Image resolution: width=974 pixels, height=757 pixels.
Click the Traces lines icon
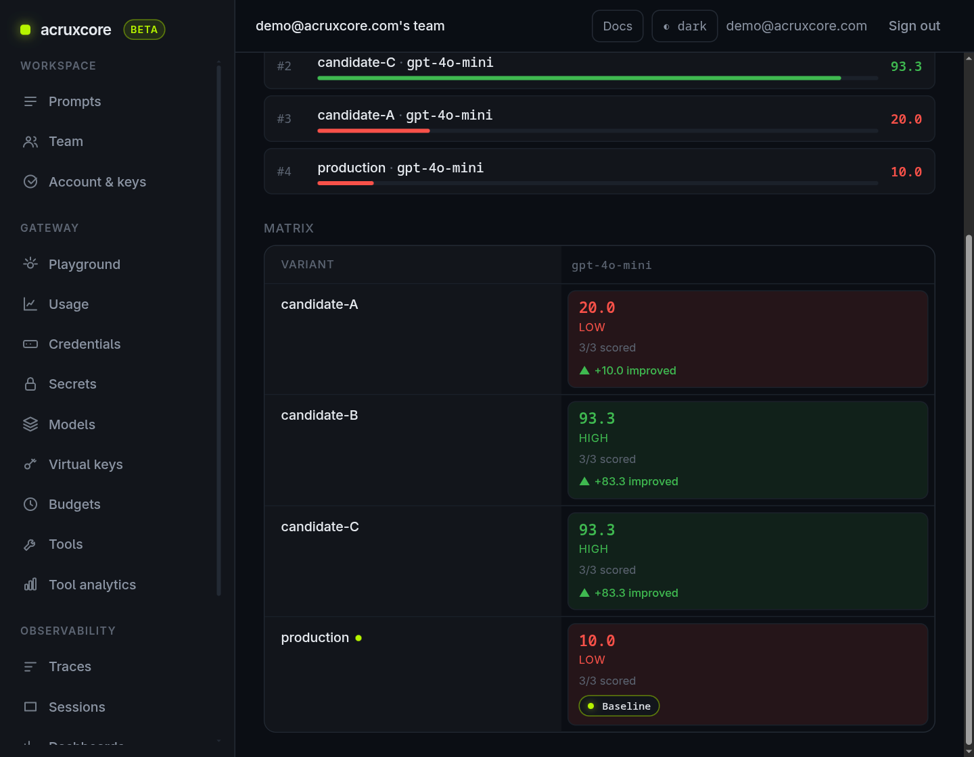tap(30, 666)
